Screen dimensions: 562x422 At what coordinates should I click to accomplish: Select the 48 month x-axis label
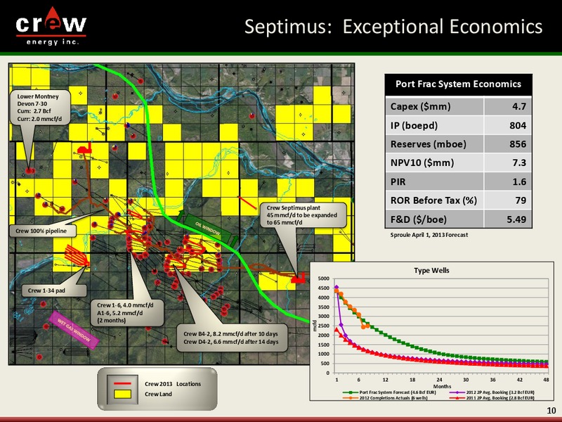click(547, 380)
